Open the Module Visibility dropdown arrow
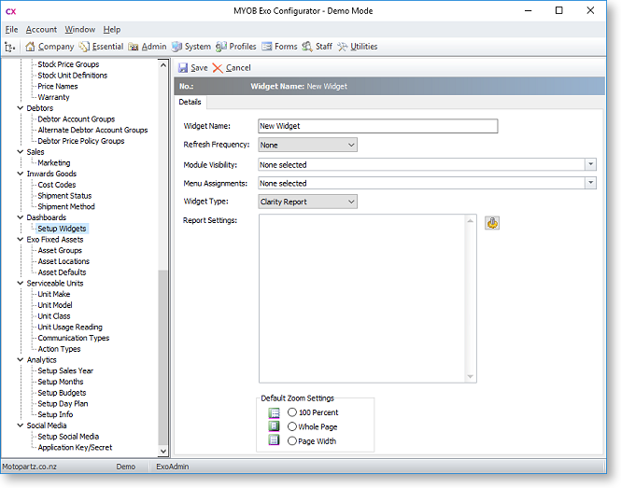Viewport: 621px width, 488px height. click(x=590, y=164)
